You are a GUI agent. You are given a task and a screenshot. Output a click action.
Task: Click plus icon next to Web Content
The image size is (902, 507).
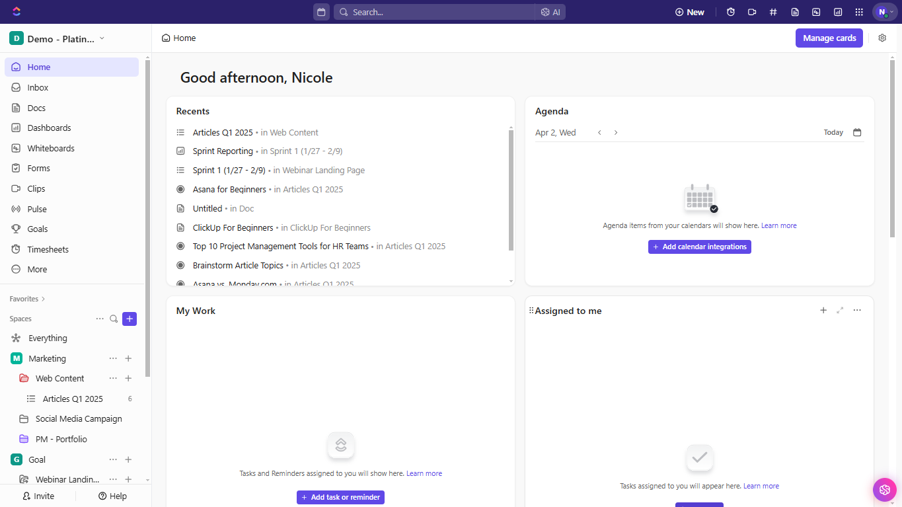pyautogui.click(x=128, y=378)
